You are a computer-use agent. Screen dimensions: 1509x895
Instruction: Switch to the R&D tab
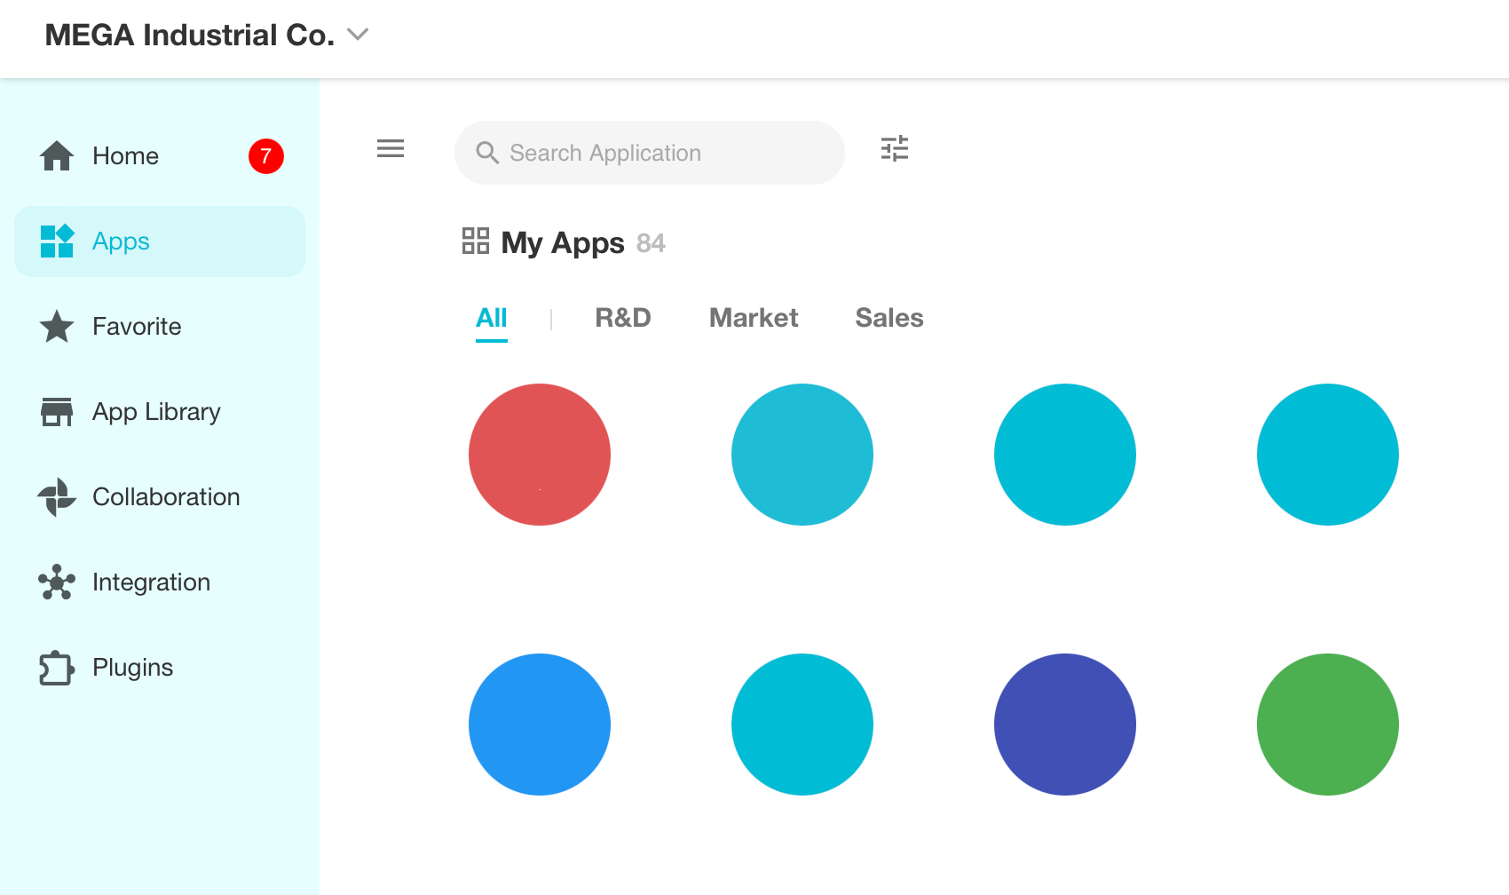coord(623,318)
